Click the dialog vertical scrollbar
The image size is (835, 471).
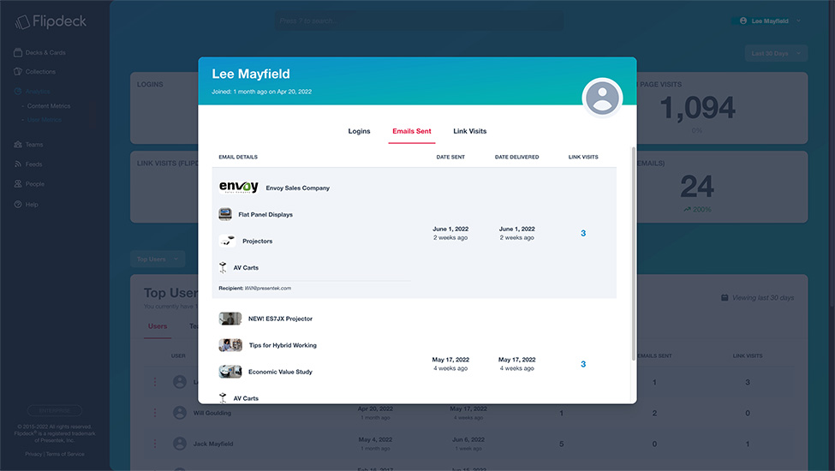633,253
